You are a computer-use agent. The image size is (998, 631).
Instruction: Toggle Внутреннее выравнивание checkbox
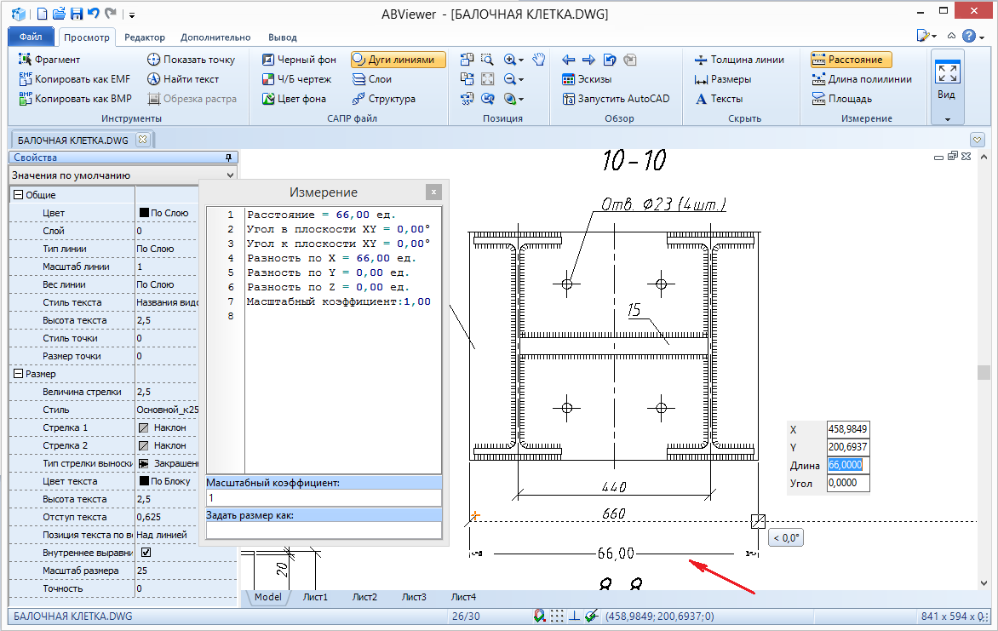(146, 553)
